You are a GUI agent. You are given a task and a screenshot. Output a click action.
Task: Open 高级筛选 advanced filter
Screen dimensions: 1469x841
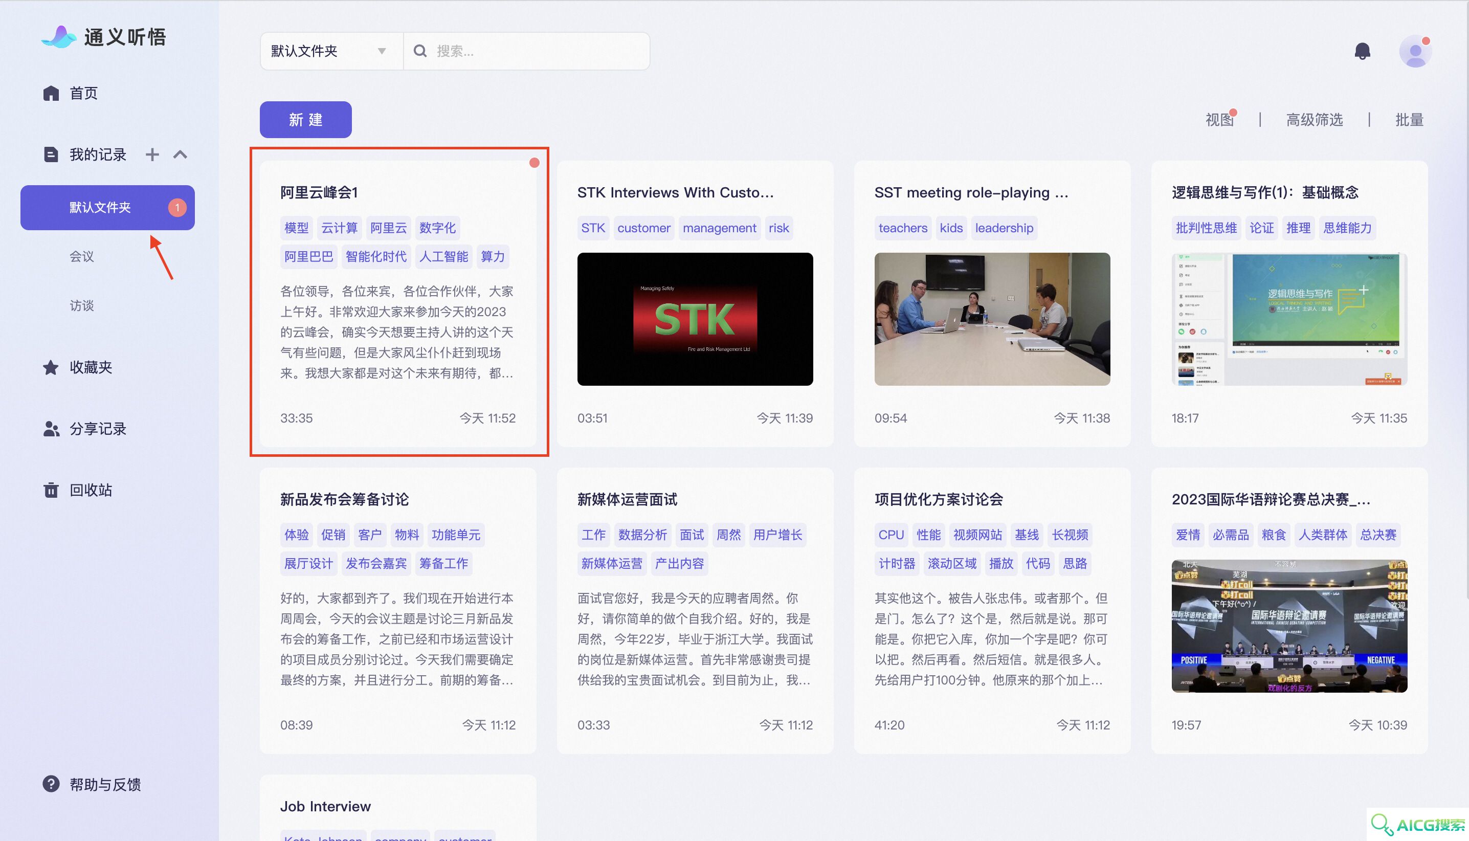click(1314, 120)
